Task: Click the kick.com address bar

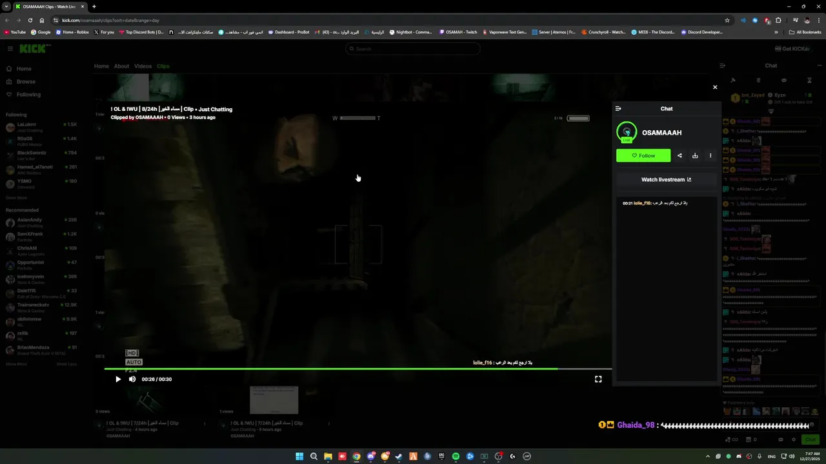Action: click(387, 20)
